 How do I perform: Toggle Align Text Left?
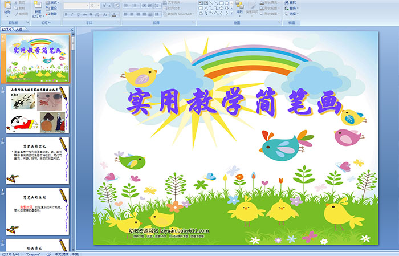pyautogui.click(x=126, y=14)
